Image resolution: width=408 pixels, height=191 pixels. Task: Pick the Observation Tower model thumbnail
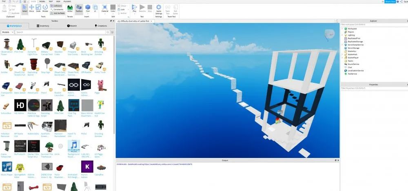click(7, 44)
